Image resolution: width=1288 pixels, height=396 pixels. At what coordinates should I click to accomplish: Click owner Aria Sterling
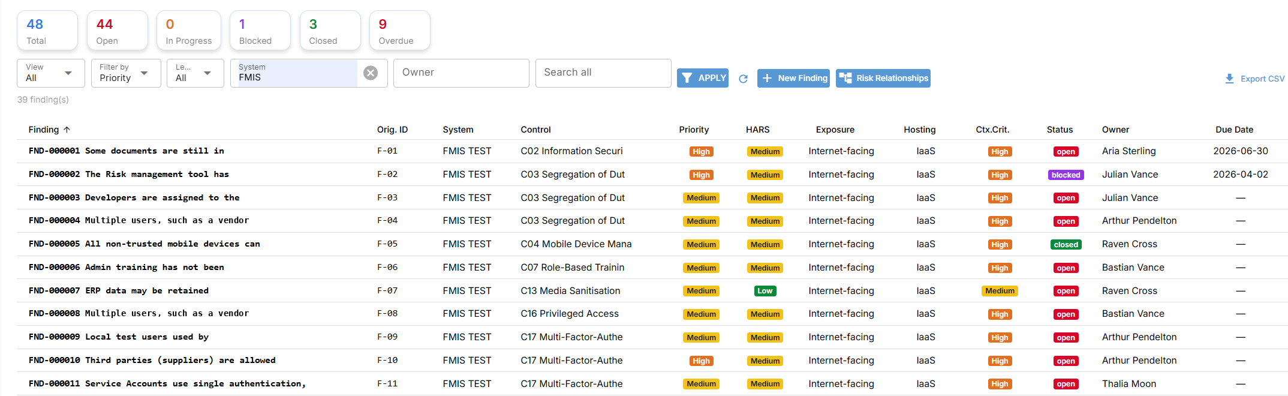click(1128, 151)
